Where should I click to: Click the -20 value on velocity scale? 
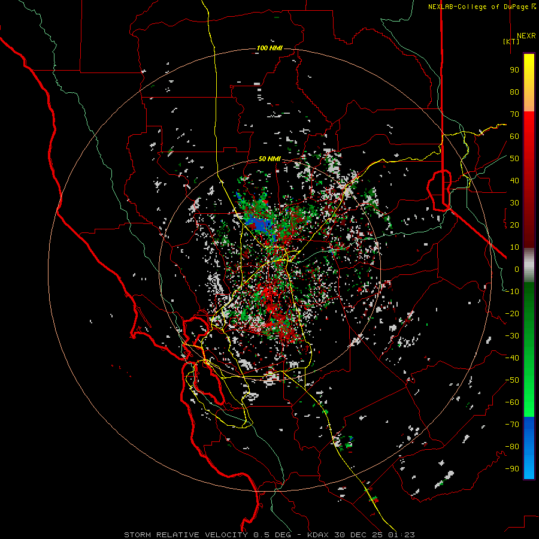[x=512, y=313]
